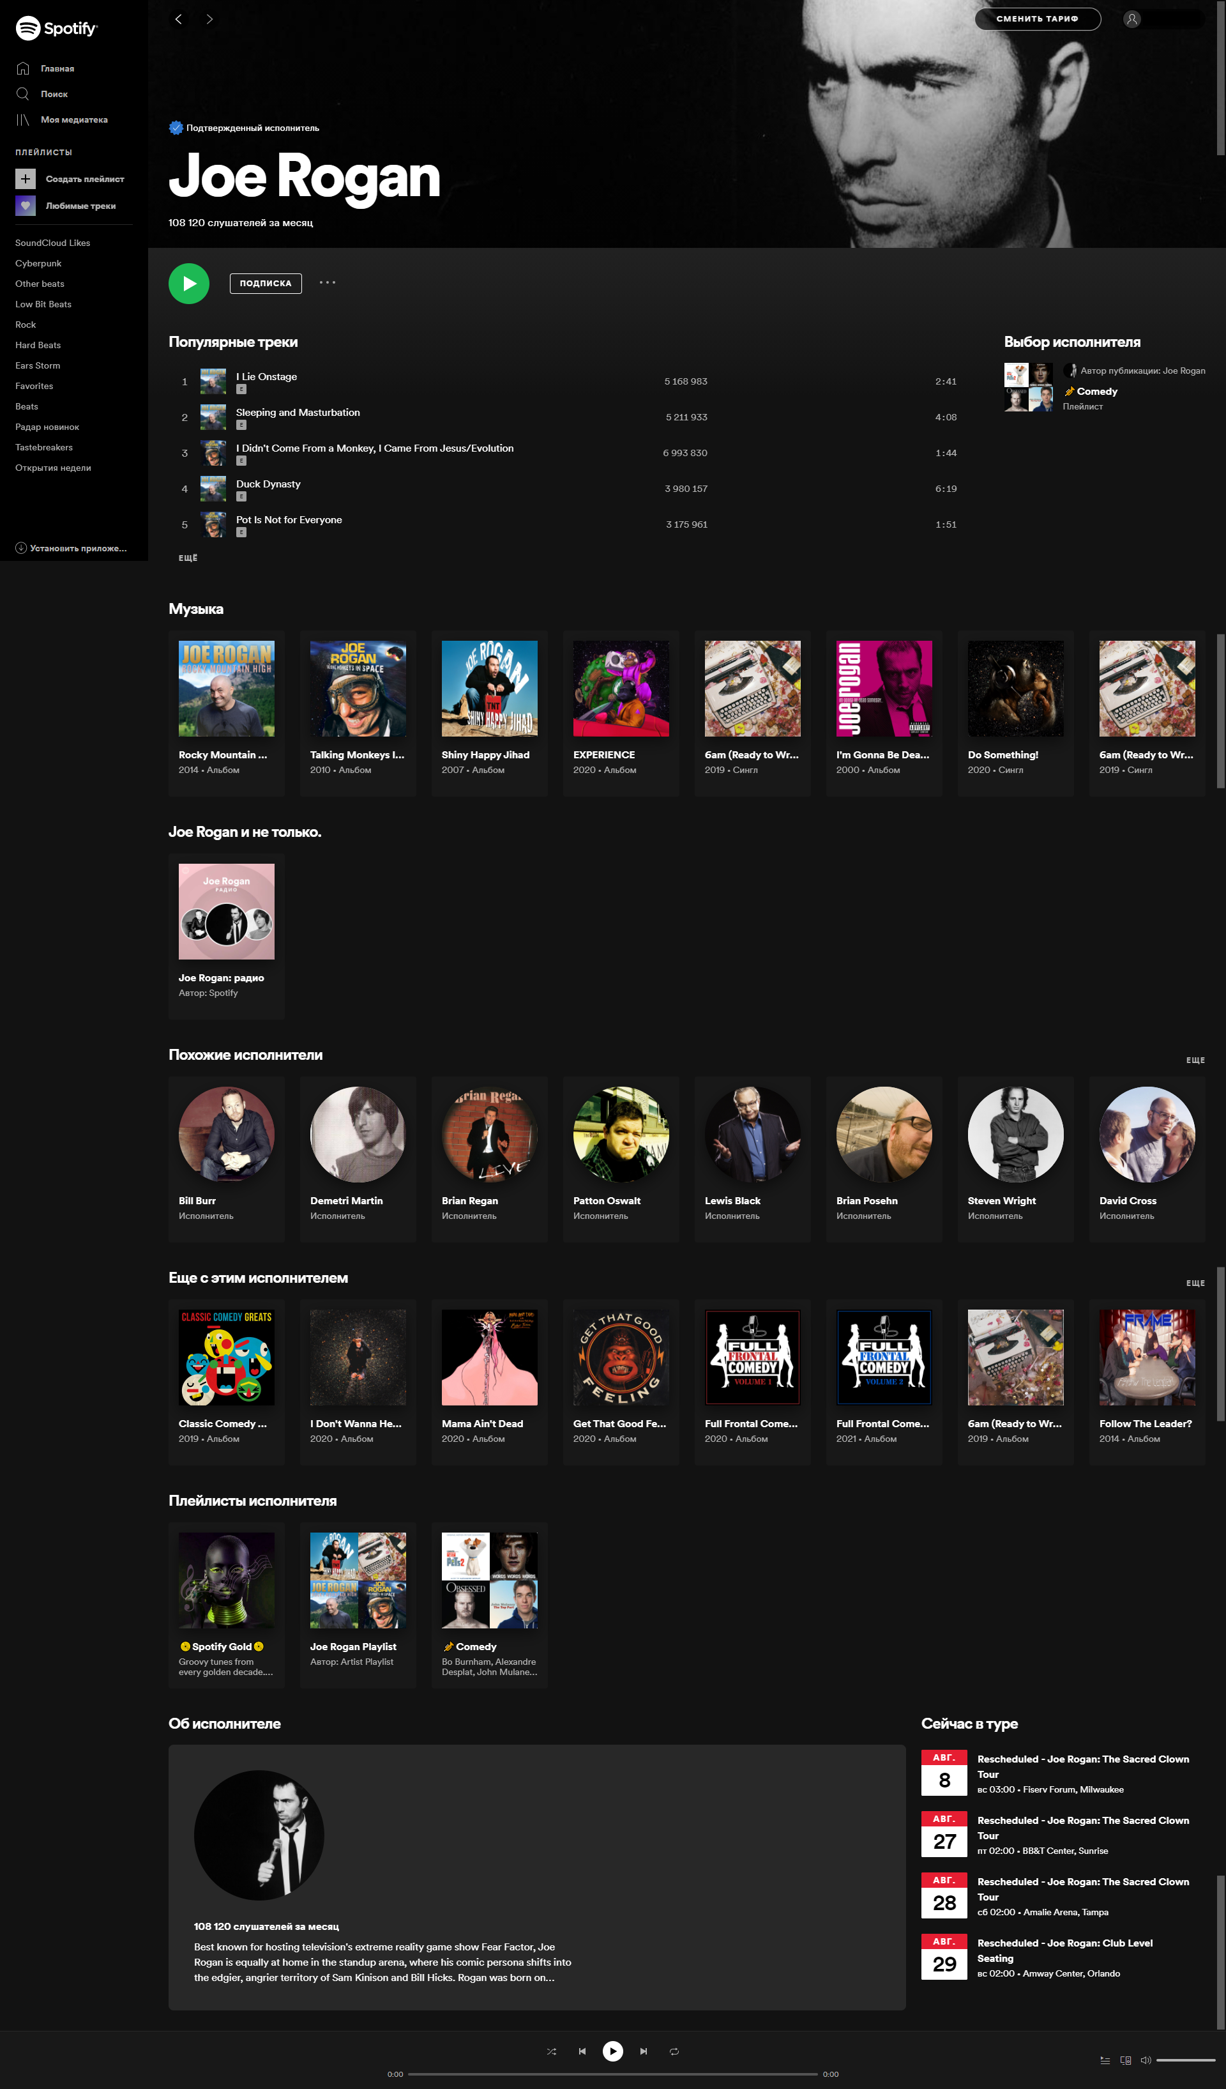This screenshot has width=1226, height=2089.
Task: Expand Еще с этим исполнителем via ЕЩЕ
Action: 1195,1283
